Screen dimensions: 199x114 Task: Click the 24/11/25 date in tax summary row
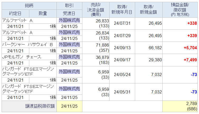point(69,106)
